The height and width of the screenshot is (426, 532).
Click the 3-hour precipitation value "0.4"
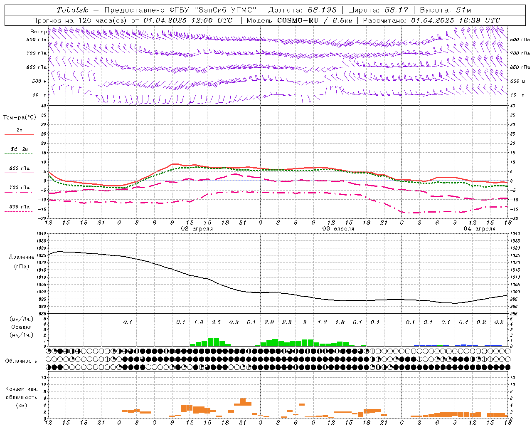pos(463,322)
